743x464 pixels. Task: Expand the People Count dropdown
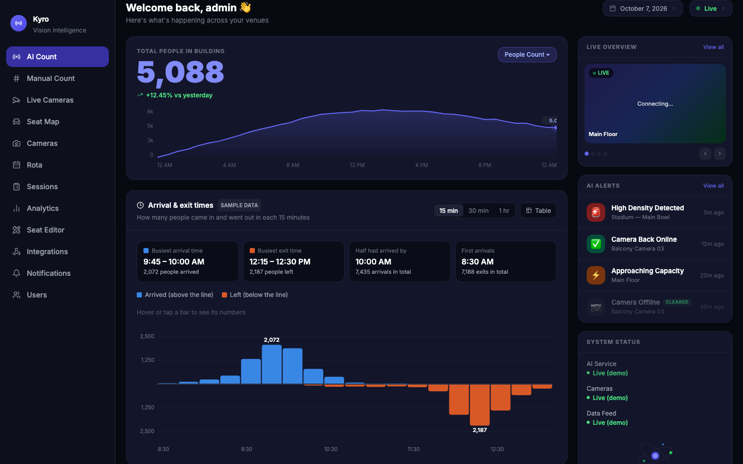(527, 55)
